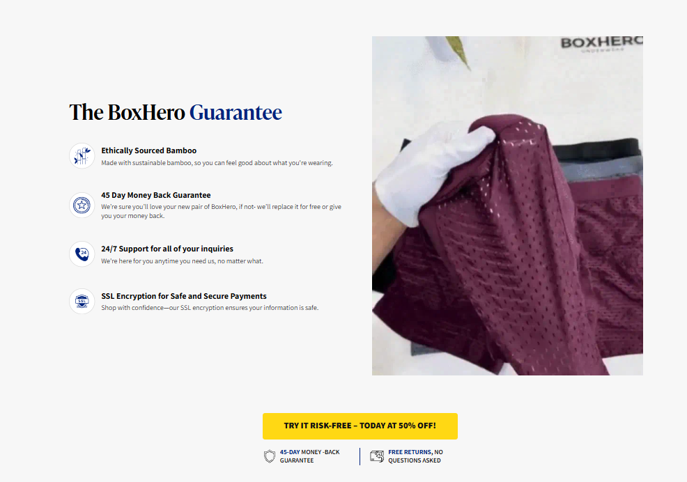Select the SSL Encryption heading

(184, 296)
